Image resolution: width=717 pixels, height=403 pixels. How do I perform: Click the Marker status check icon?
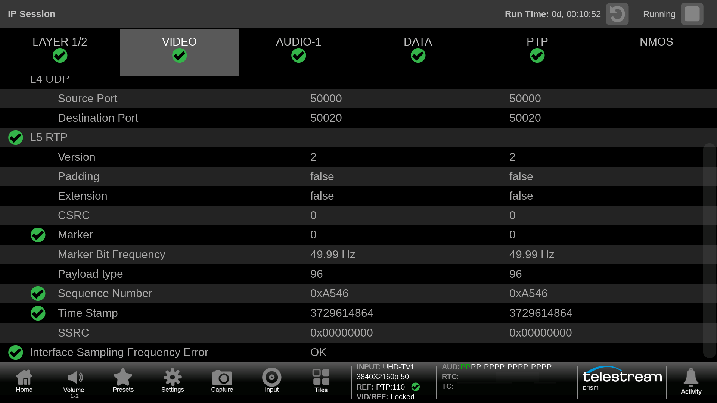pyautogui.click(x=38, y=235)
